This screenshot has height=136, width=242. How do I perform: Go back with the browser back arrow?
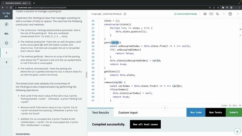pos(3,8)
